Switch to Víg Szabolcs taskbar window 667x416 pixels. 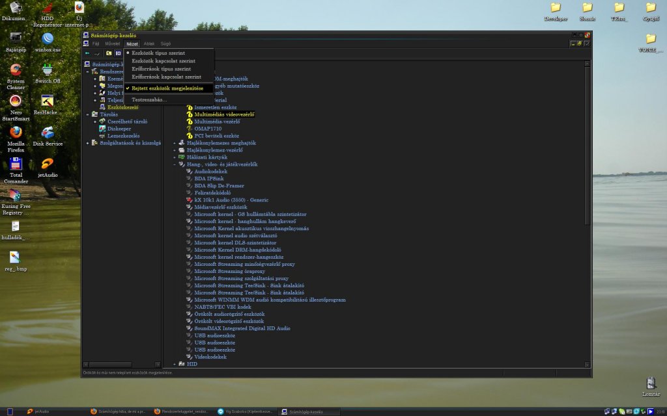coord(246,411)
